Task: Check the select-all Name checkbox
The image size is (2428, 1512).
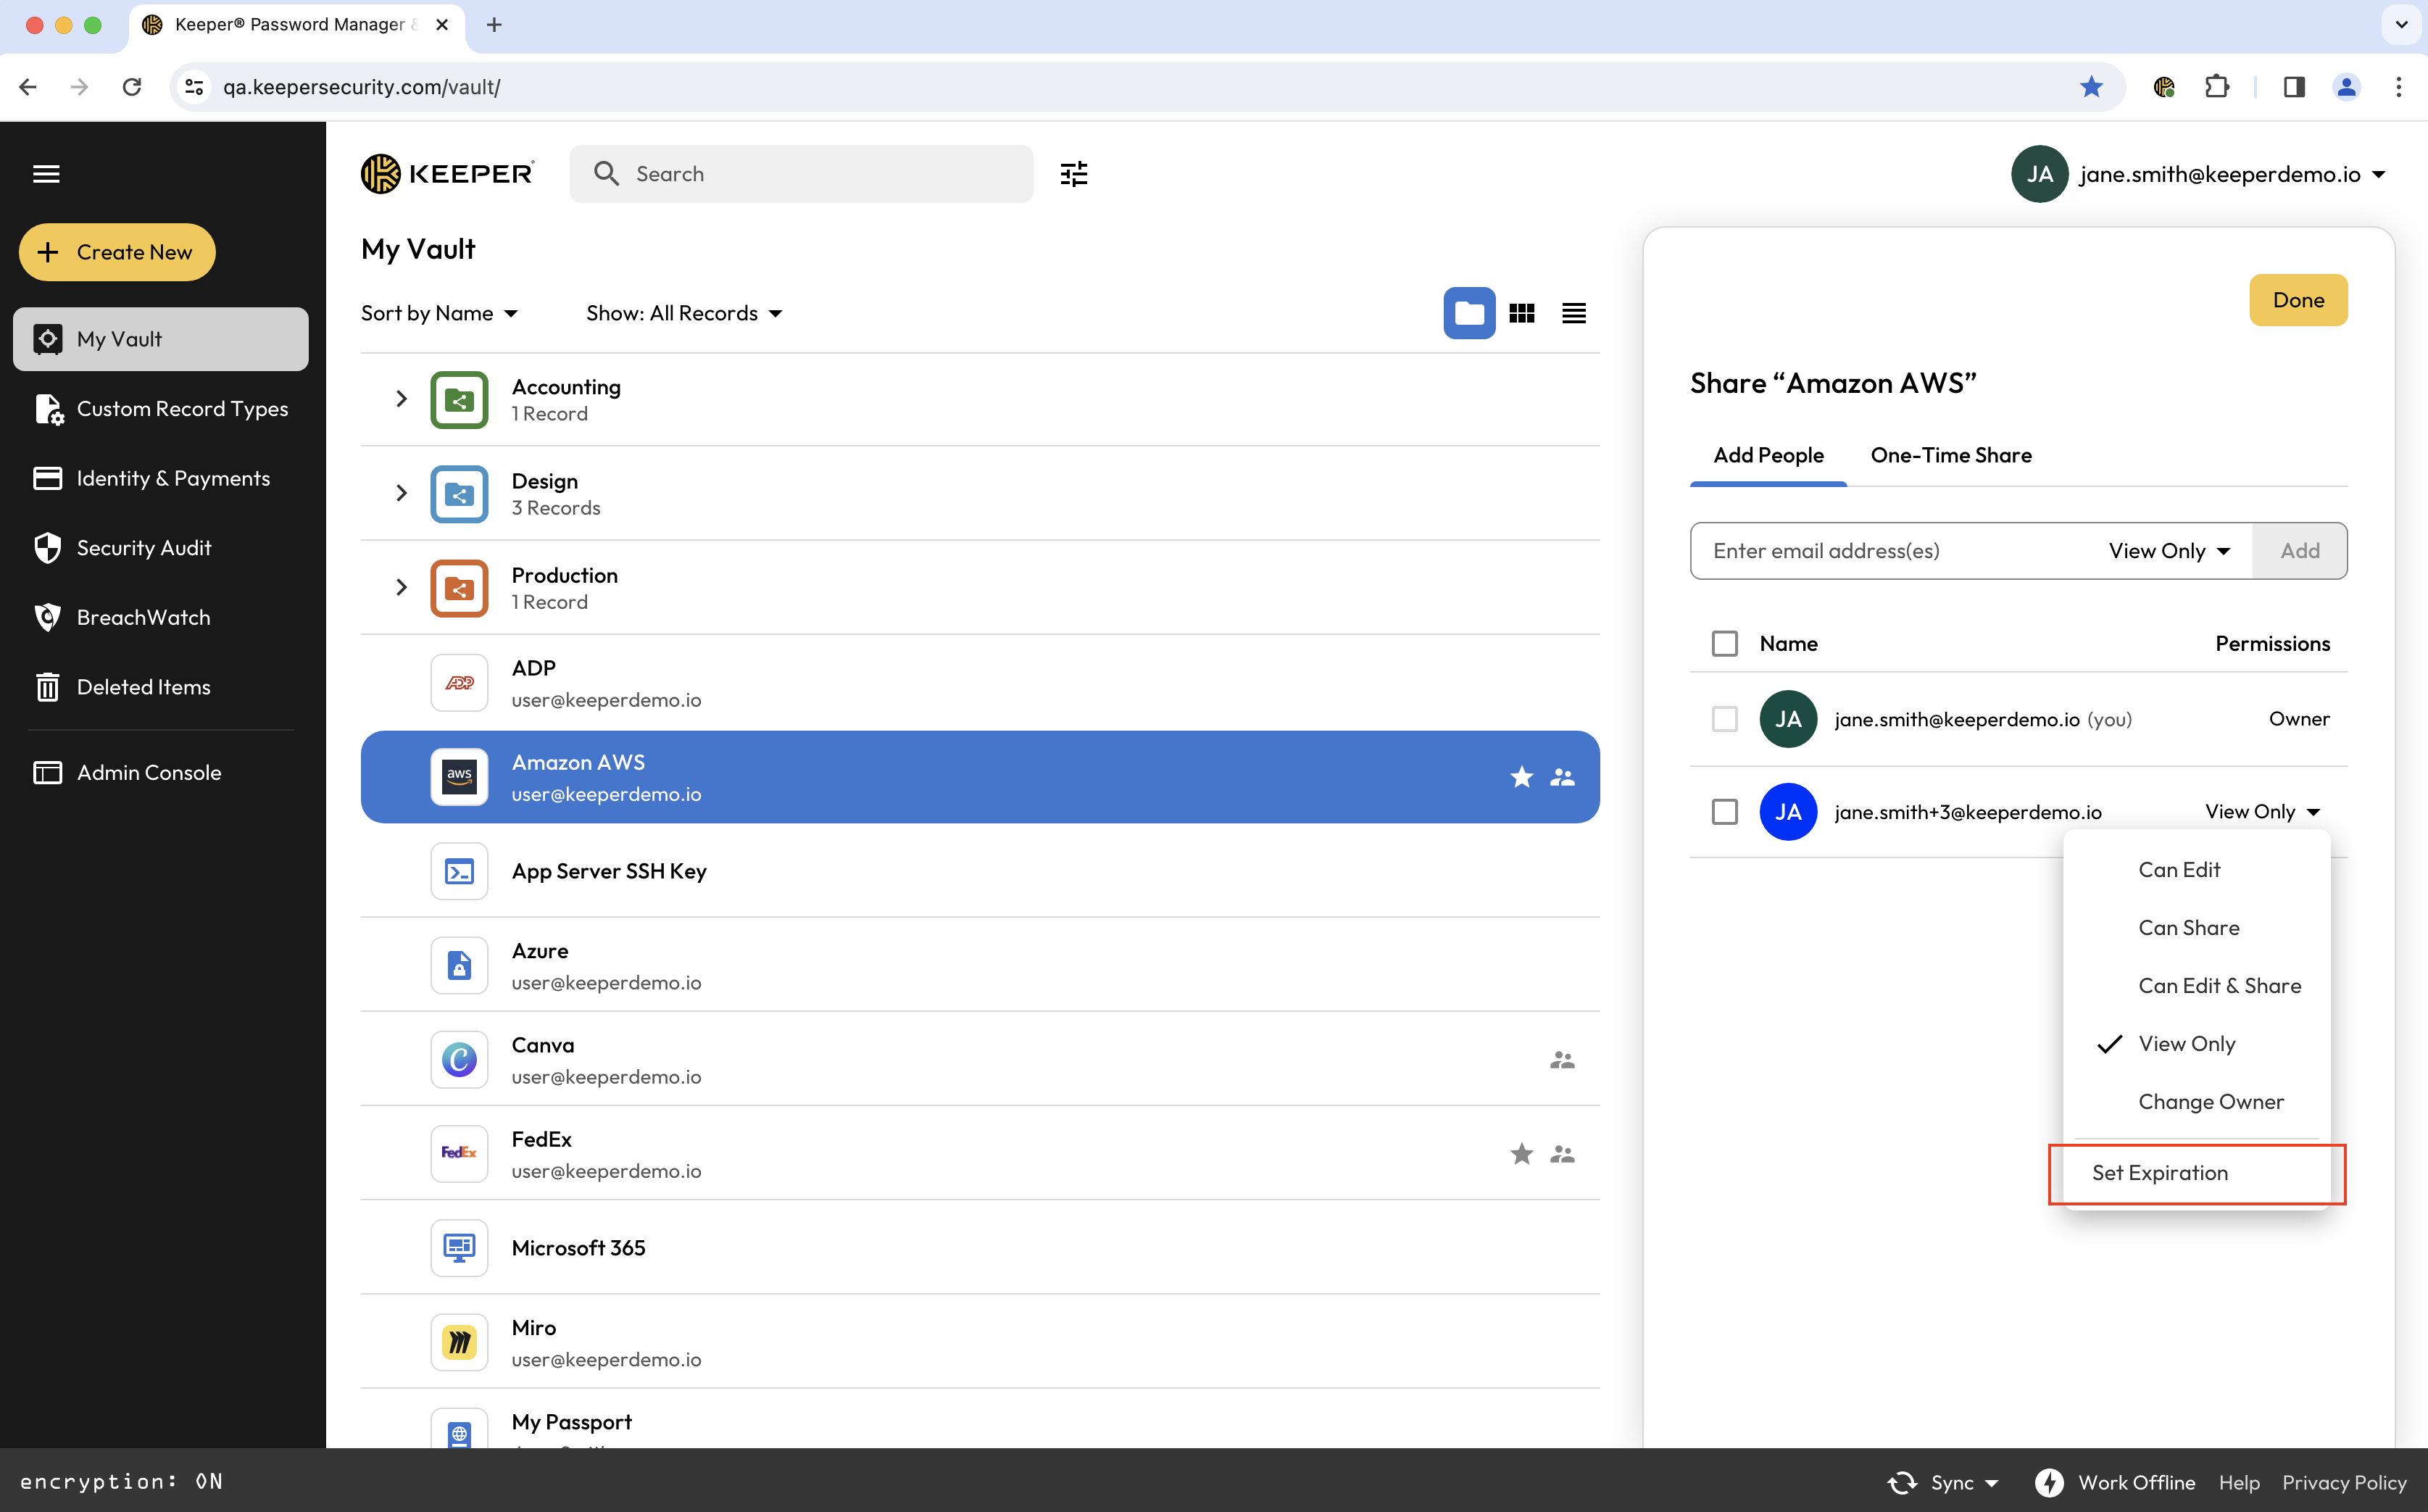Action: click(1724, 643)
